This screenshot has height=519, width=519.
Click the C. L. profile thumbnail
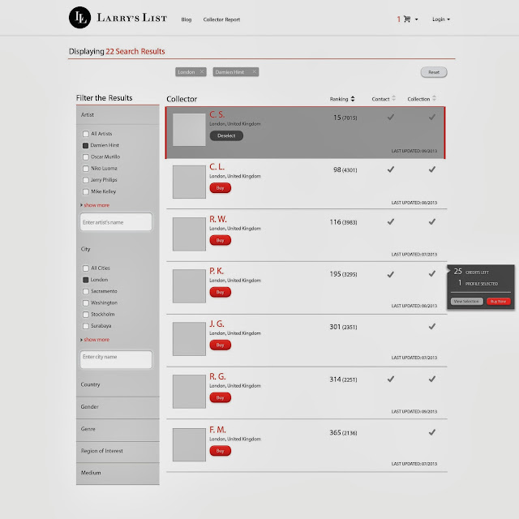pyautogui.click(x=189, y=182)
